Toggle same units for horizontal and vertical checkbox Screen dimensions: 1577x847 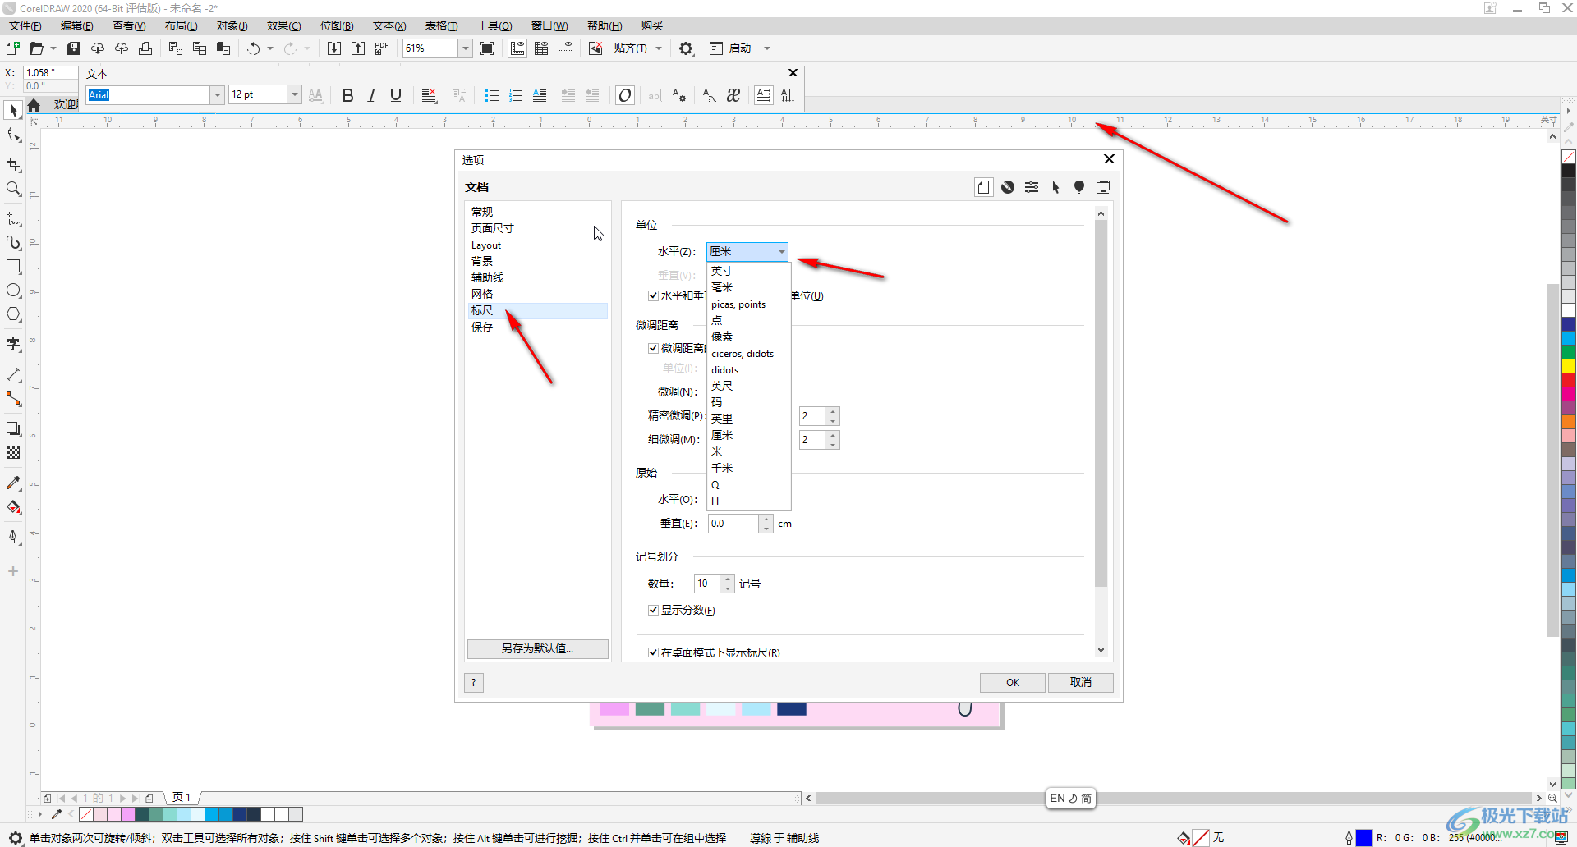tap(653, 295)
